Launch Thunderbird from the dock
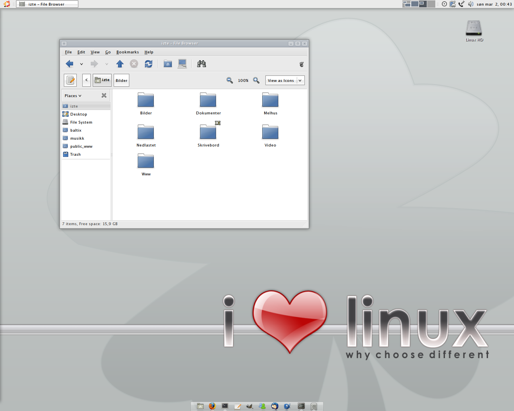 click(275, 406)
